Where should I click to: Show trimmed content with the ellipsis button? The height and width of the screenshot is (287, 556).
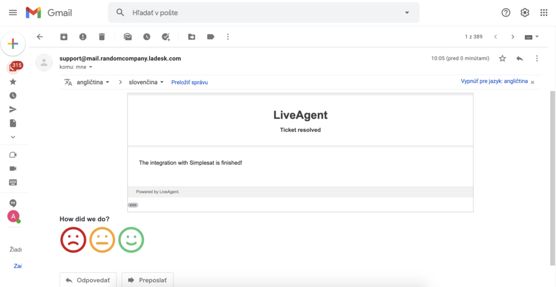pyautogui.click(x=133, y=205)
